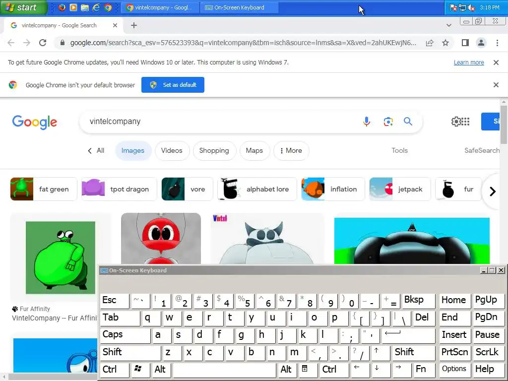Click the context menu key on keyboard

coord(309,369)
